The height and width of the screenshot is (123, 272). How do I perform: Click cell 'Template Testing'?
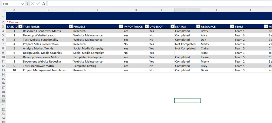pyautogui.click(x=98, y=66)
